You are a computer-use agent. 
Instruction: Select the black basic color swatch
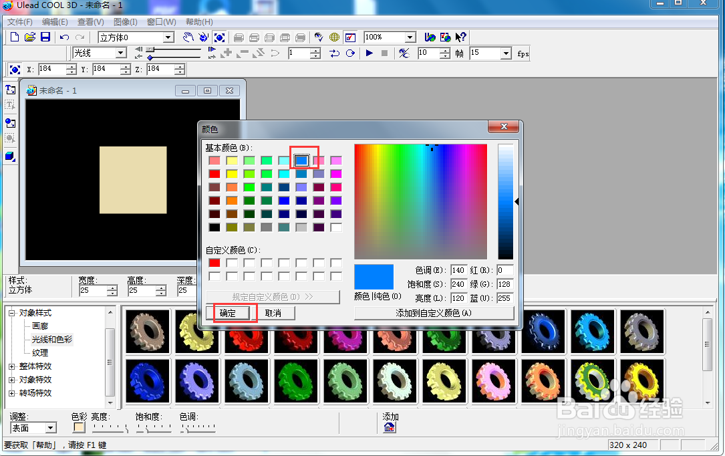coord(214,227)
